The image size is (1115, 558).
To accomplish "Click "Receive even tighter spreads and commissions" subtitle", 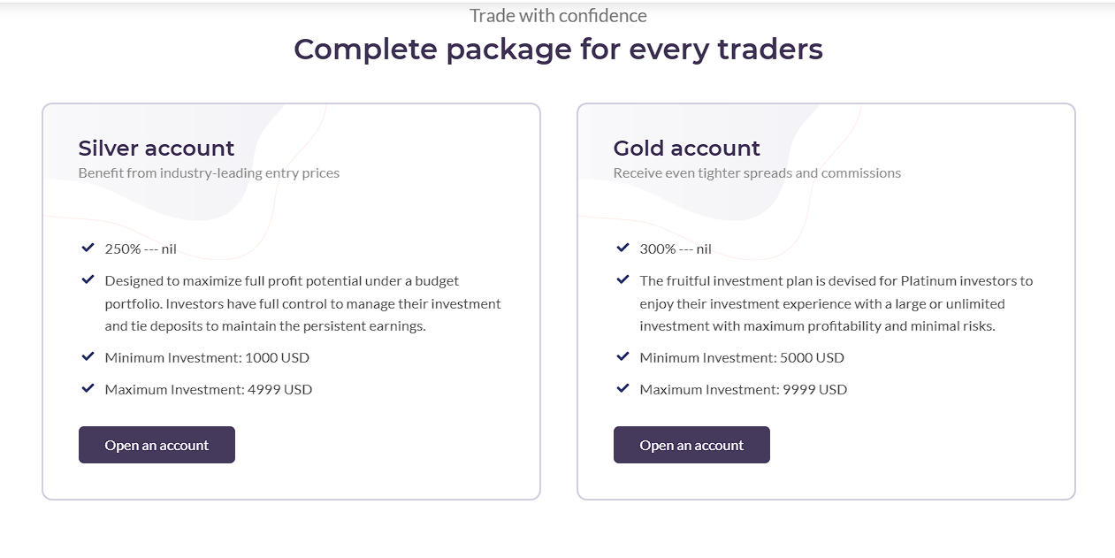I will coord(757,173).
